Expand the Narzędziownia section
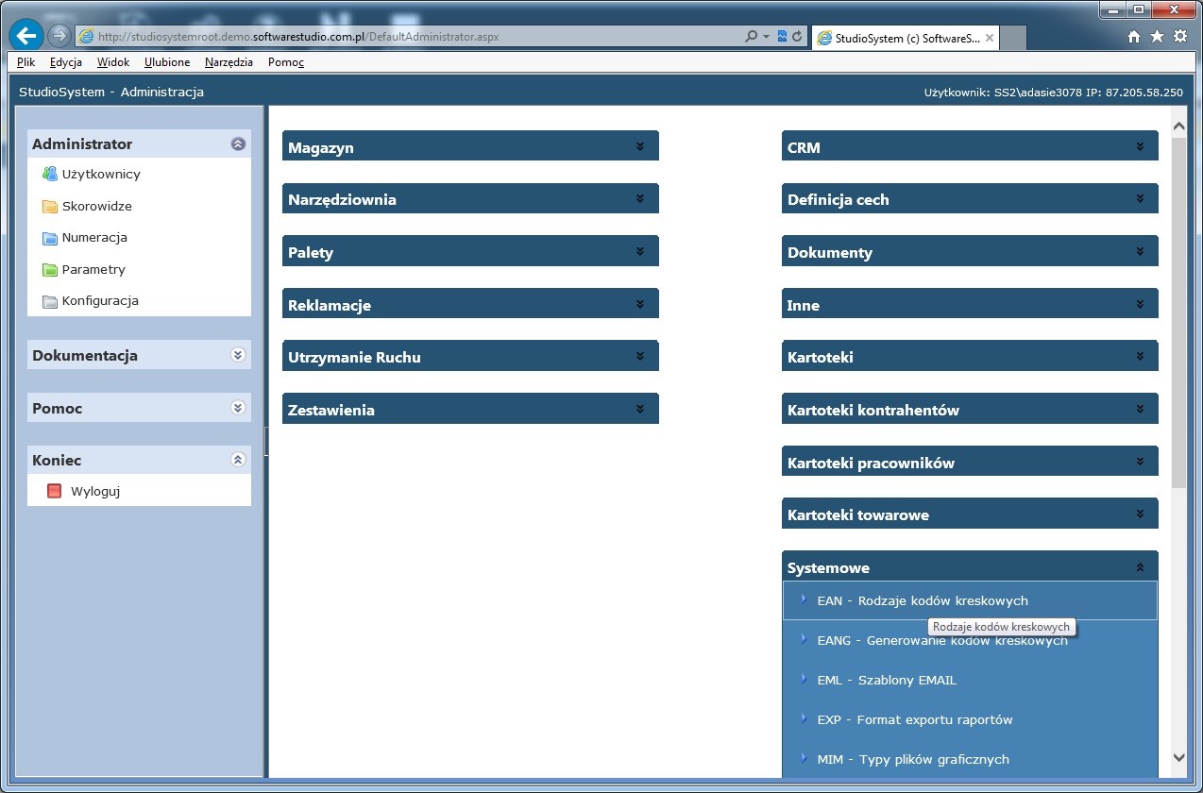 640,199
